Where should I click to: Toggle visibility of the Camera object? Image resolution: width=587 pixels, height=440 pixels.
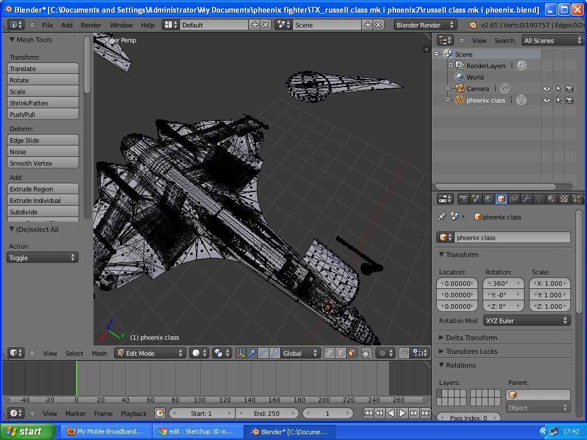tap(546, 89)
